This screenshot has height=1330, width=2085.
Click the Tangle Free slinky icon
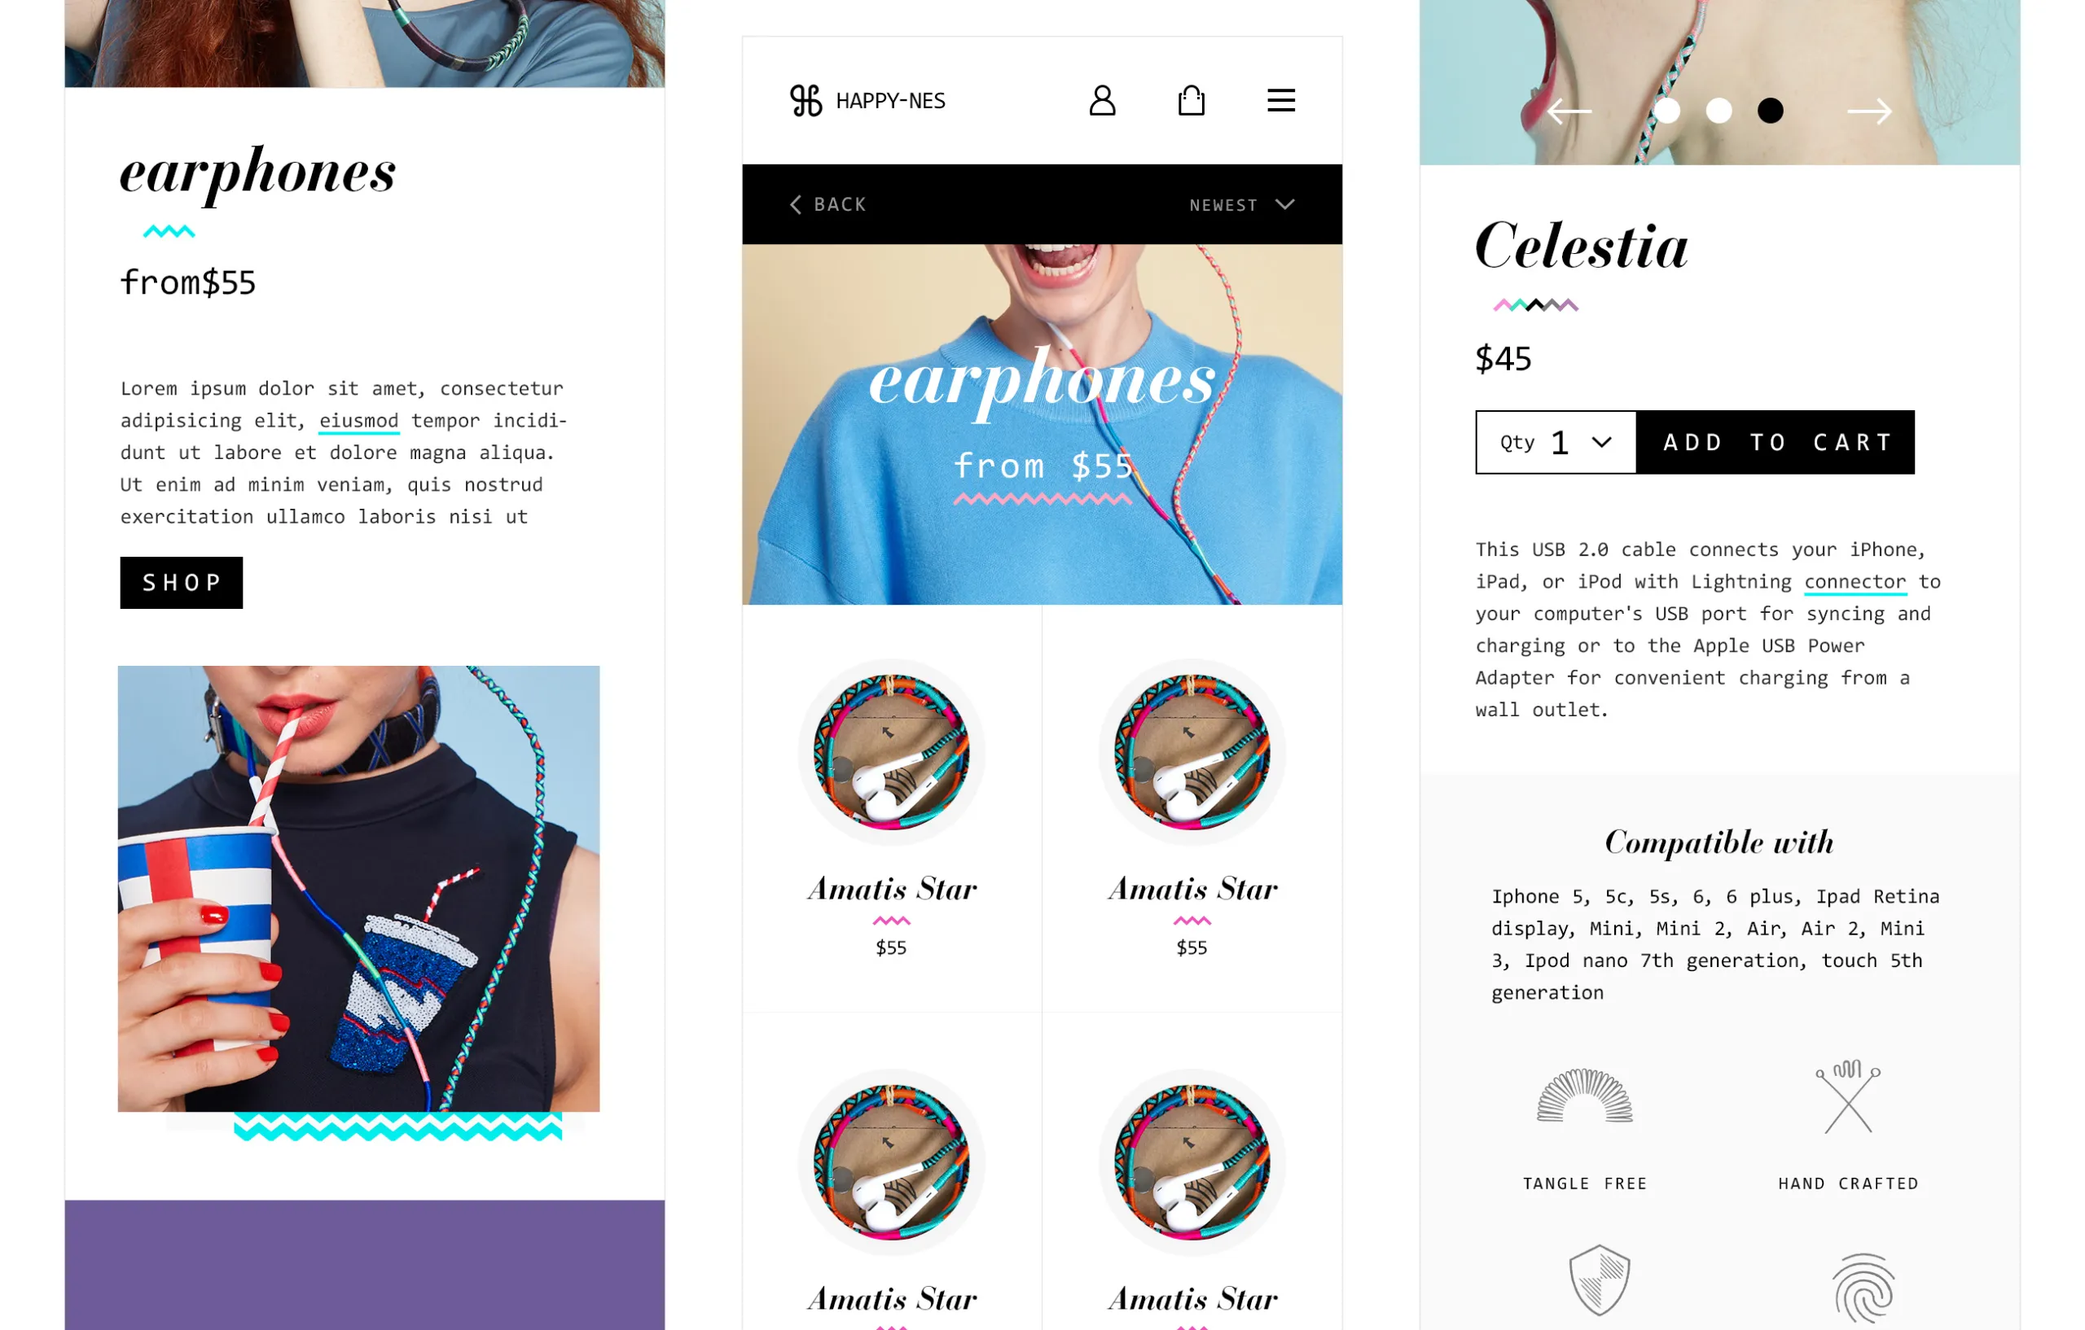pos(1585,1096)
